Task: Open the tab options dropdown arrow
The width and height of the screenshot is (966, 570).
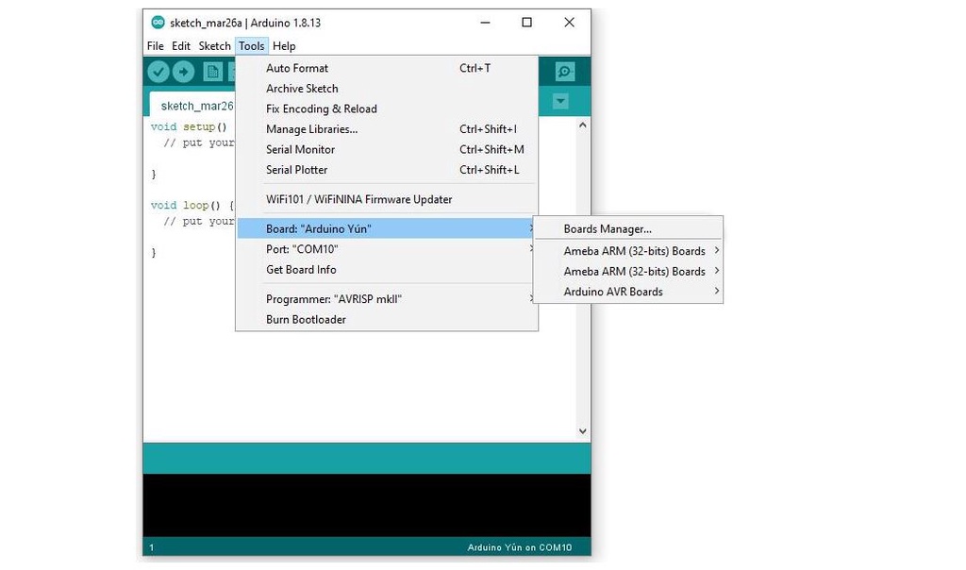Action: (x=560, y=101)
